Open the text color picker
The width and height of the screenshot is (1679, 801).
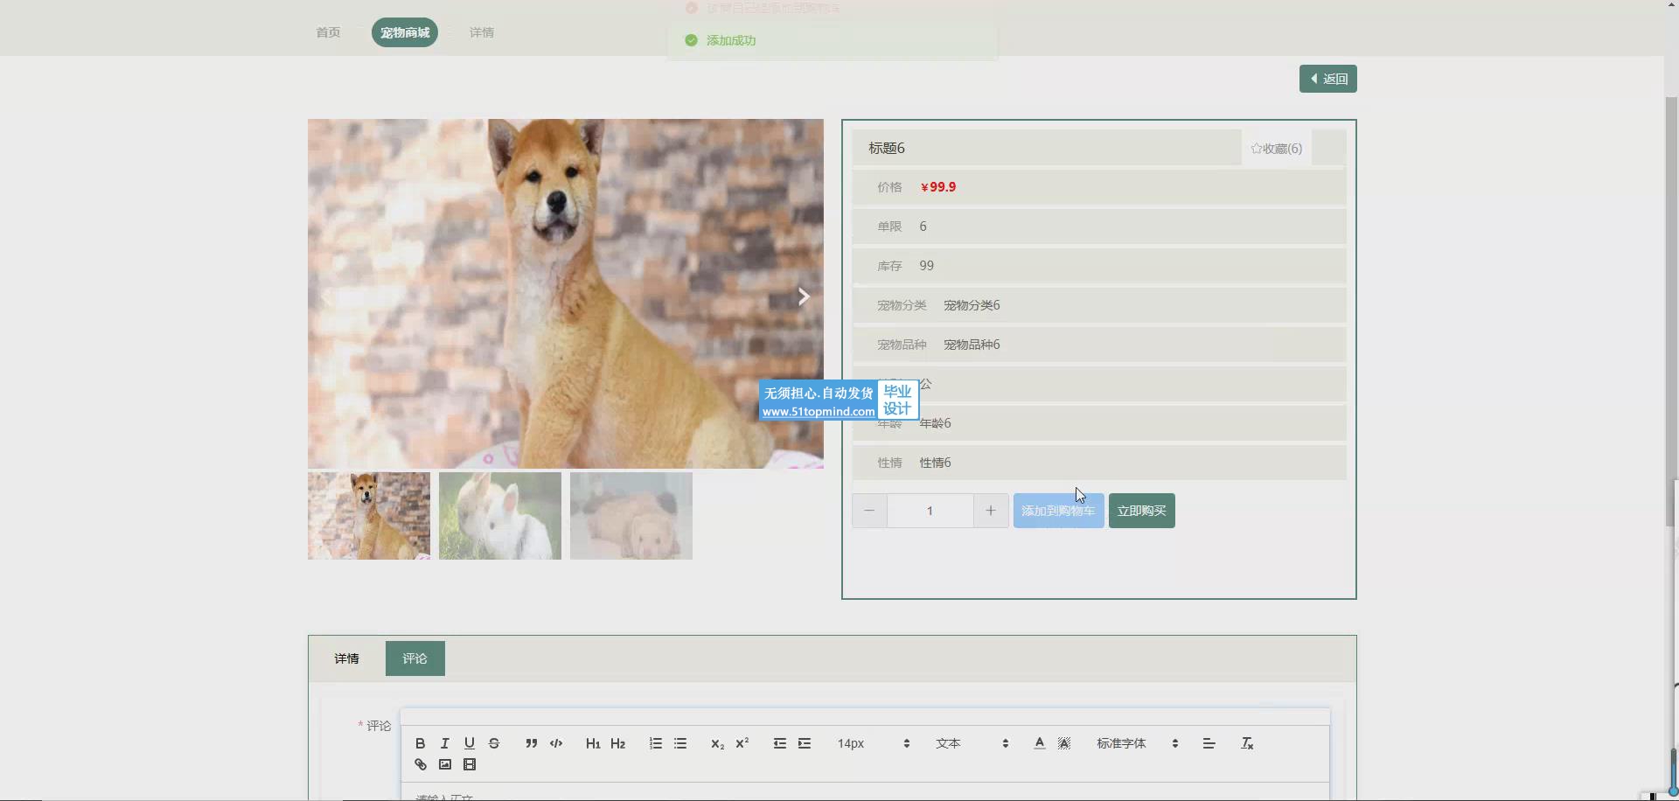pos(1039,743)
